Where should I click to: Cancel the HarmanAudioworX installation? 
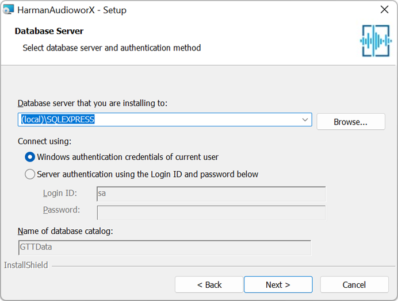pos(354,285)
